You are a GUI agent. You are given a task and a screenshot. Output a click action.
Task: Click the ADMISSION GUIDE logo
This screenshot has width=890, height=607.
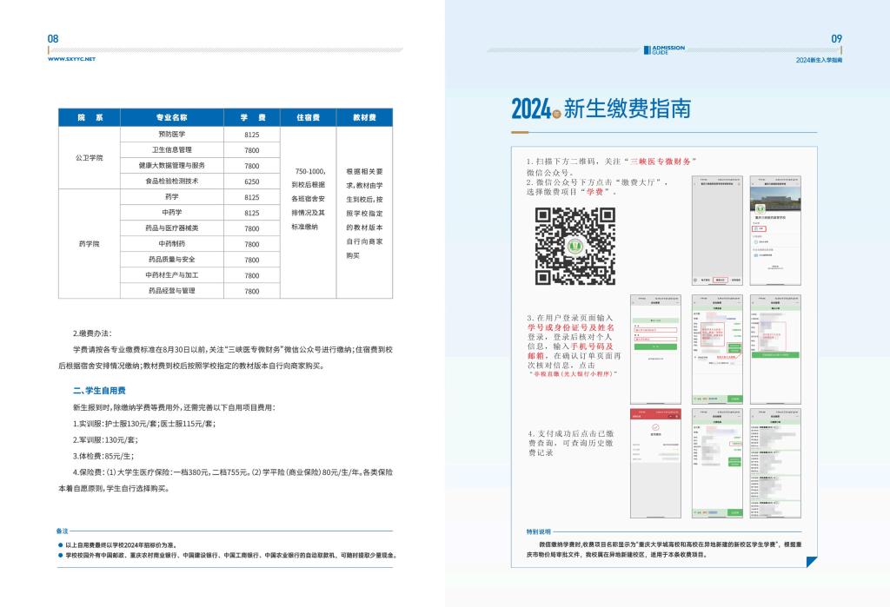point(664,49)
